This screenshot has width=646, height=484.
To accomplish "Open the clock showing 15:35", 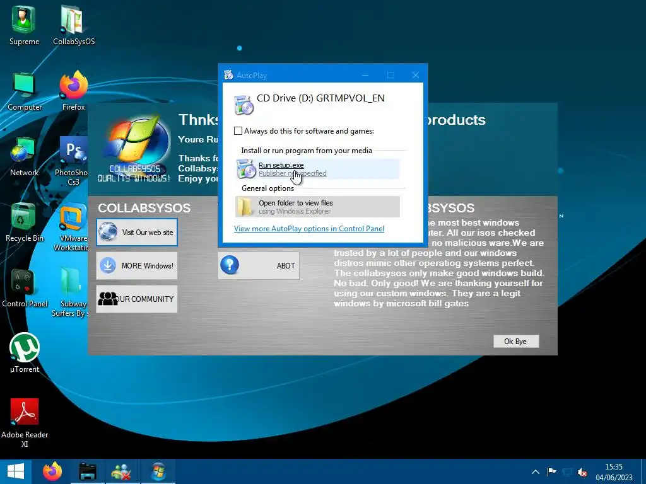I will 614,471.
